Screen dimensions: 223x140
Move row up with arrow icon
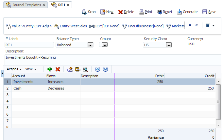tap(97, 69)
